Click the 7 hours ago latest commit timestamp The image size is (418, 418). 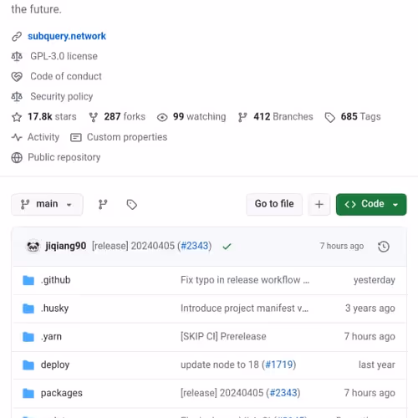(x=342, y=246)
